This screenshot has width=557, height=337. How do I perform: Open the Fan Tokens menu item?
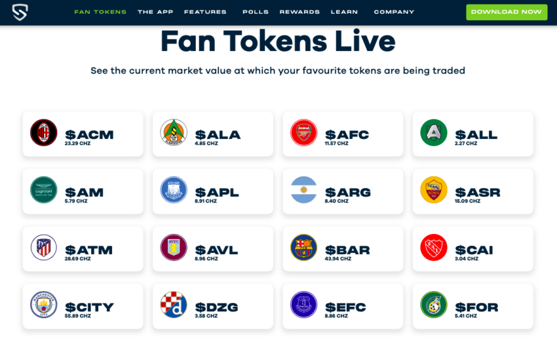coord(100,12)
